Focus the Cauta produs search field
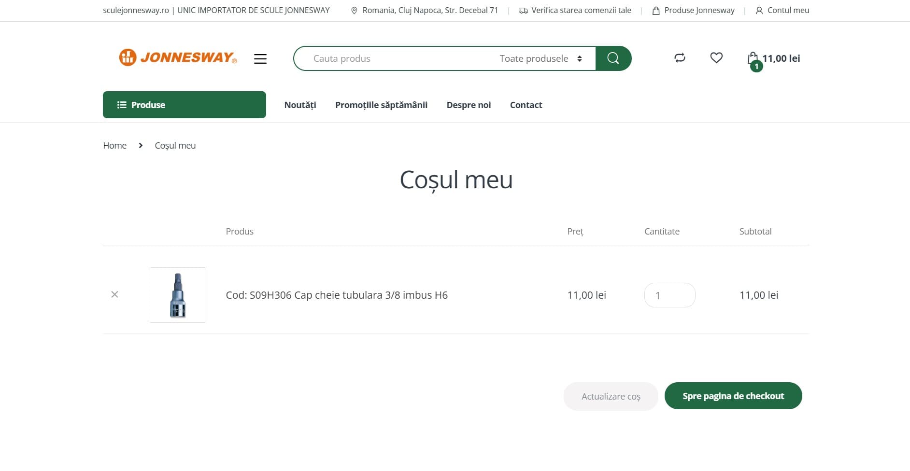910x471 pixels. coord(396,58)
